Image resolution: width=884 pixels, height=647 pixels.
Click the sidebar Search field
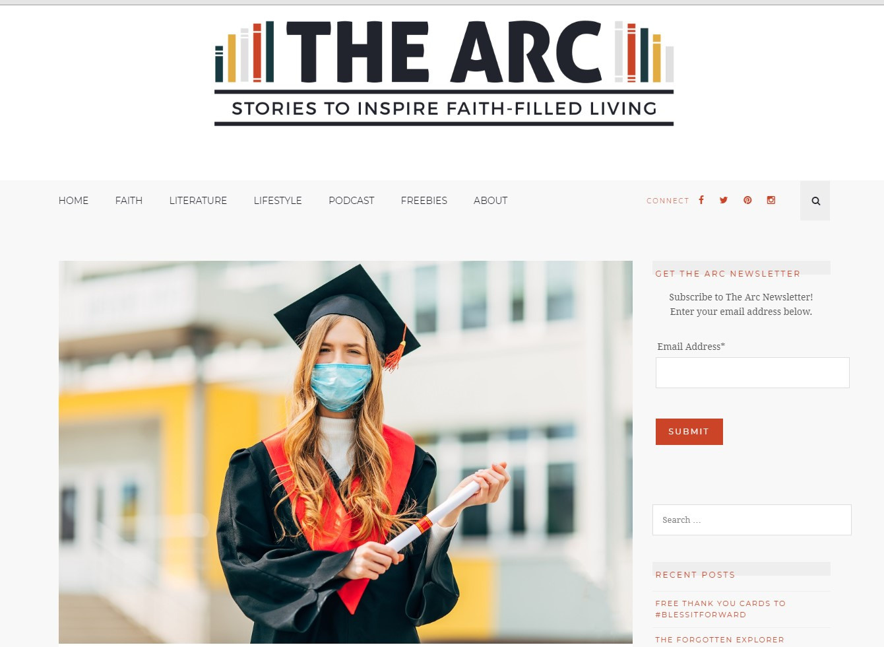(752, 520)
